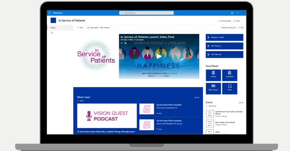
Task: Expand the Manager's Toolkit link
Action: coord(224,37)
